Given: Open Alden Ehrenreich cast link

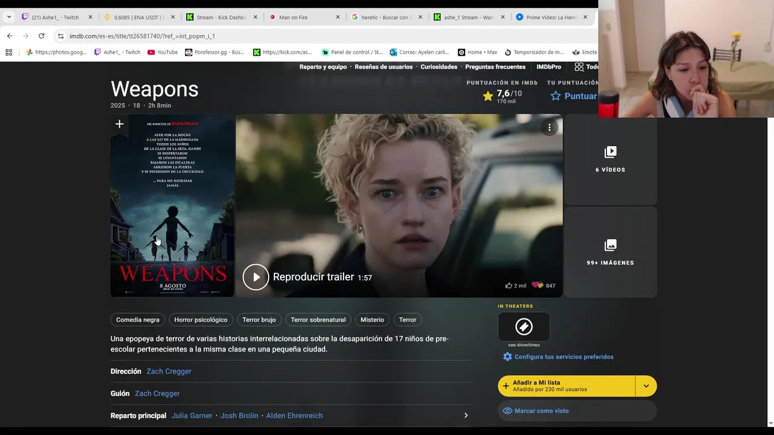Looking at the screenshot, I should coord(294,416).
